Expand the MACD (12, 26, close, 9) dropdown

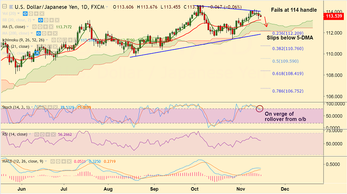[x=46, y=161]
